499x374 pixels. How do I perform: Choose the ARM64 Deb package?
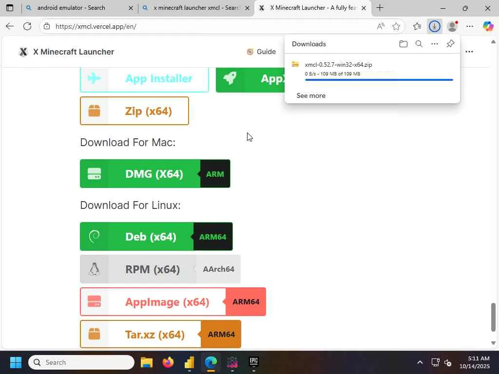(x=213, y=237)
